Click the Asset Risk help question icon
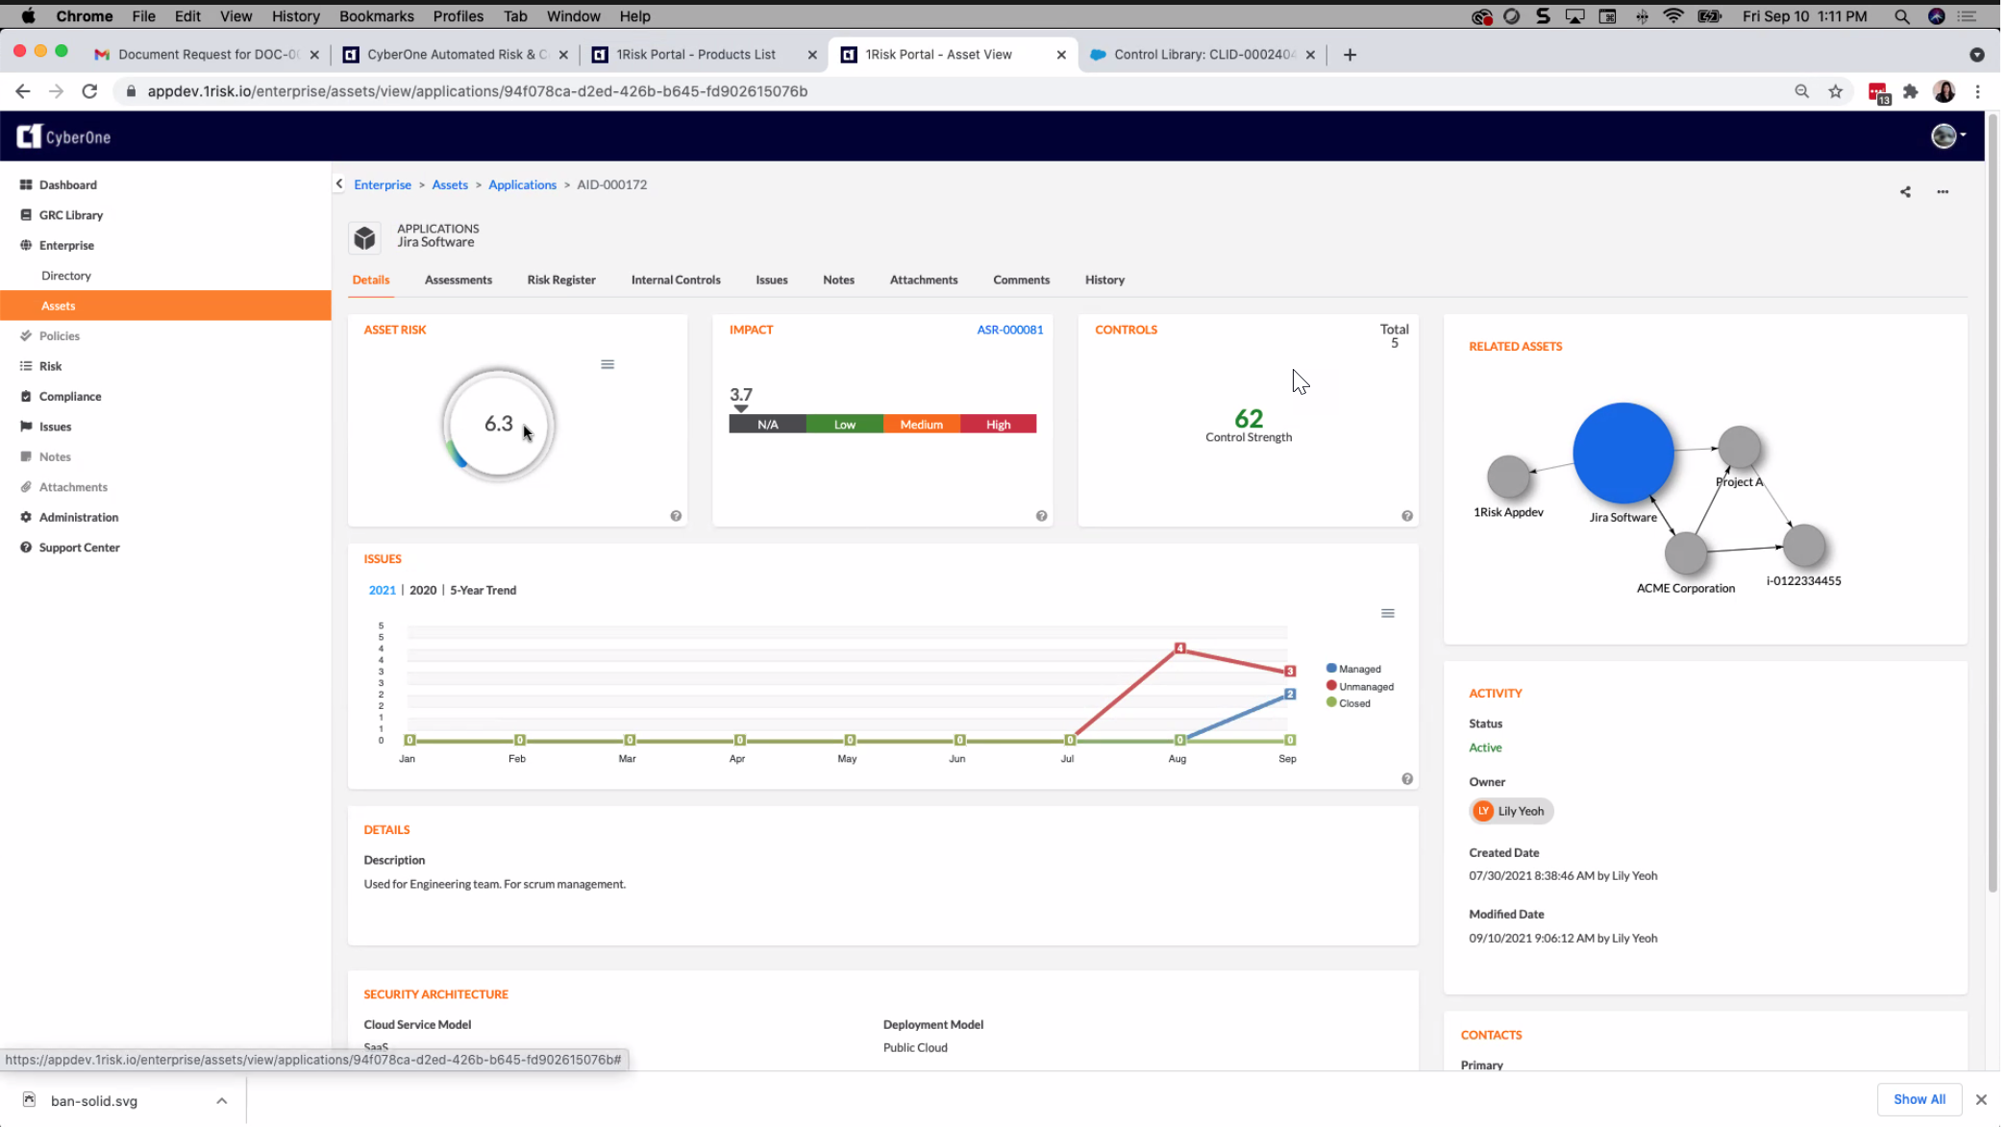 coord(677,517)
